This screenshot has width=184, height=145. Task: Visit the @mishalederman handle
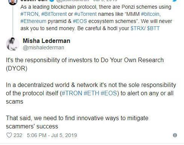(43, 47)
